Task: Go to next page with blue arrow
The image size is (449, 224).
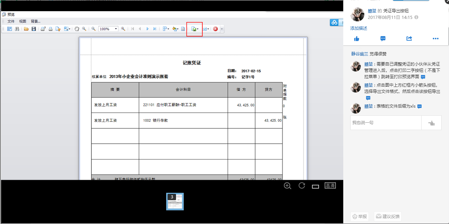Action: pos(147,29)
